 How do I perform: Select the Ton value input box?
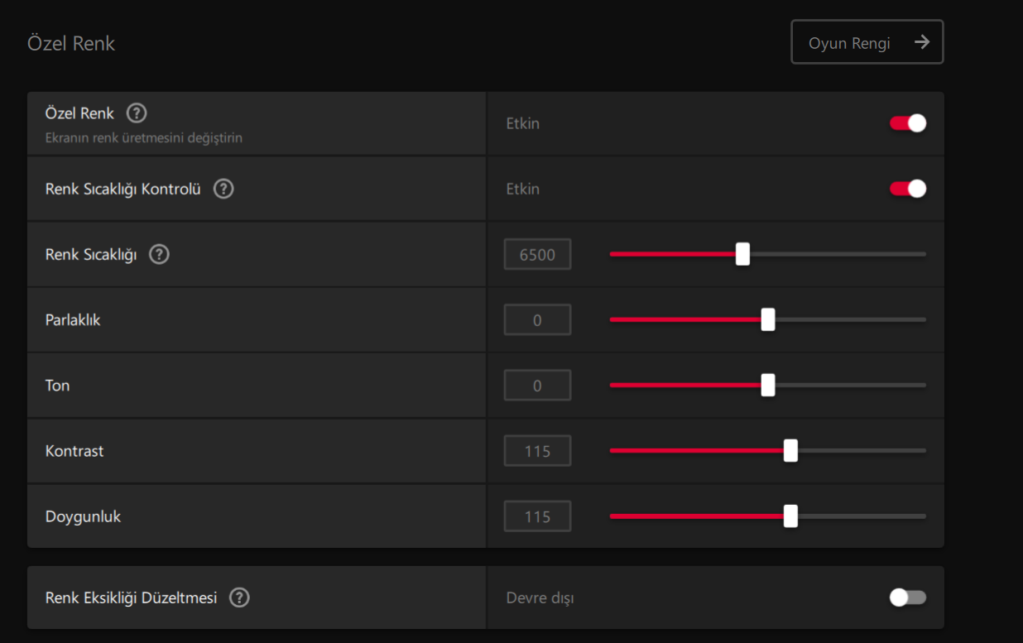click(x=537, y=385)
